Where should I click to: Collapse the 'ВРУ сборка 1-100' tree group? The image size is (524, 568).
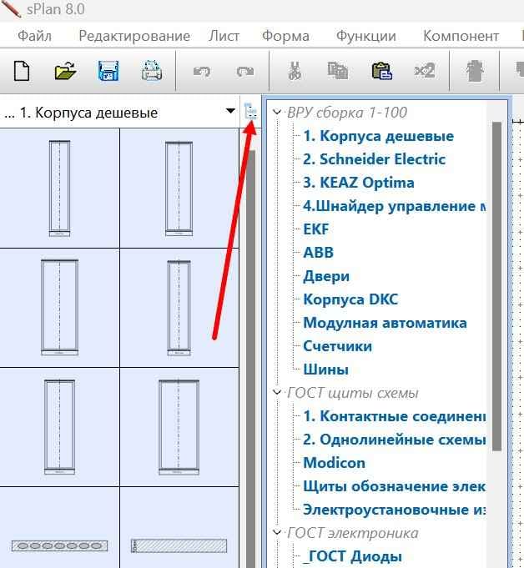coord(277,113)
